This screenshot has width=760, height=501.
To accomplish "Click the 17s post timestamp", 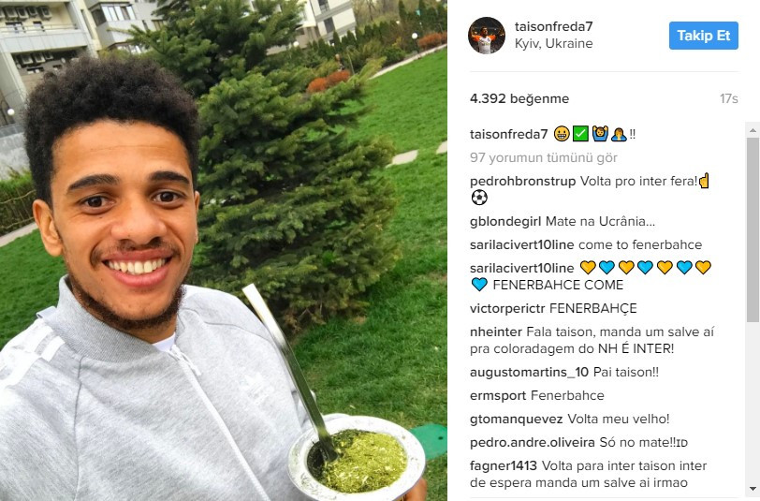I will [x=728, y=98].
